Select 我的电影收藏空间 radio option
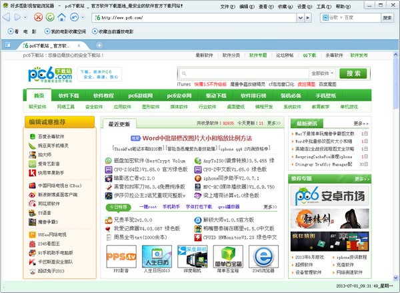 coord(47,31)
